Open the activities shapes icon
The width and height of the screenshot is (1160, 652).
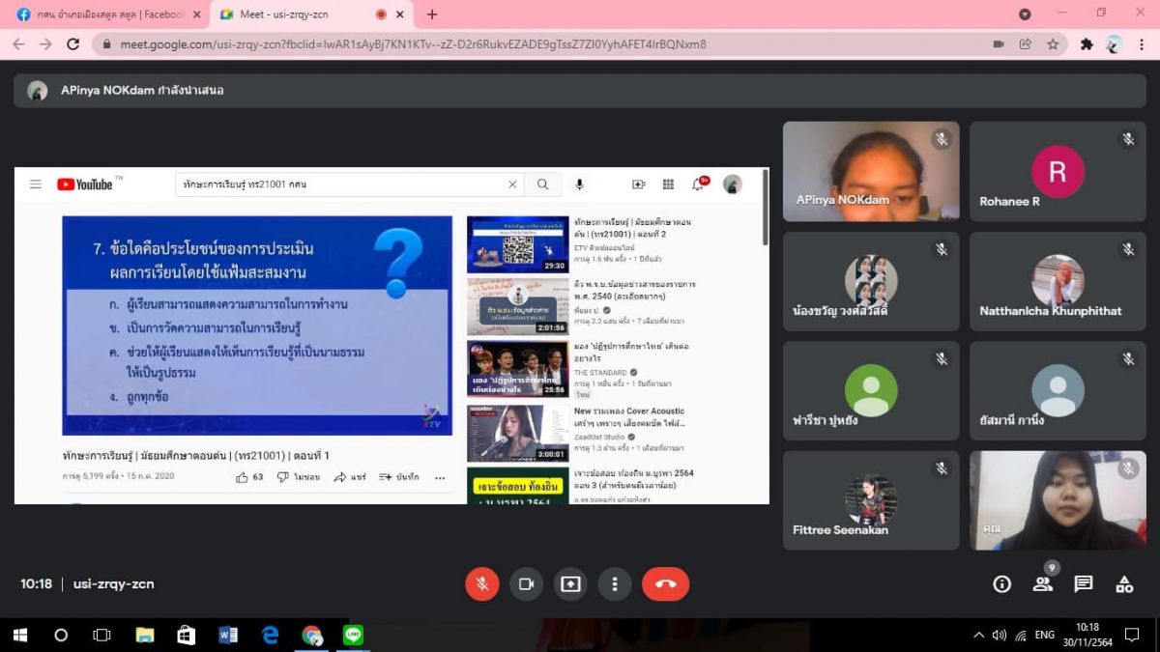[x=1124, y=583]
